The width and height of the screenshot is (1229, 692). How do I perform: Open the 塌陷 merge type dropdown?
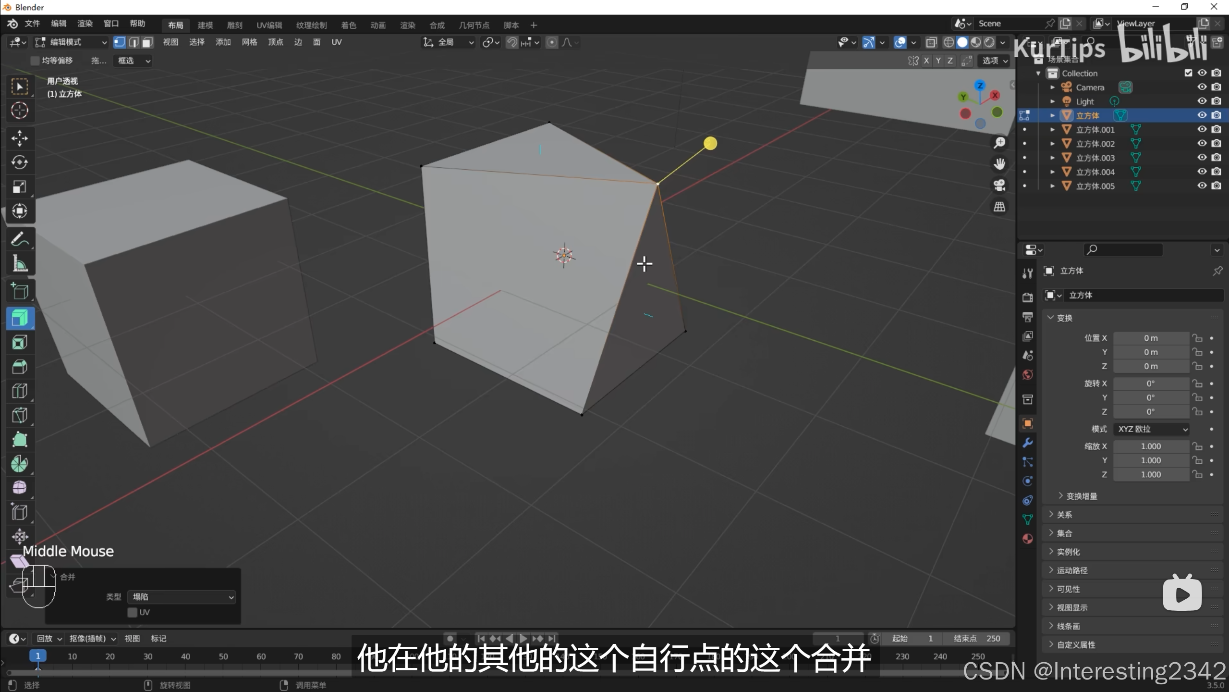point(182,597)
